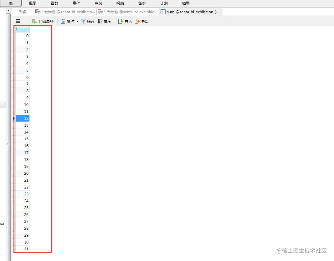334x261 pixels.
Task: Open the 事件 menu
Action: pos(76,3)
